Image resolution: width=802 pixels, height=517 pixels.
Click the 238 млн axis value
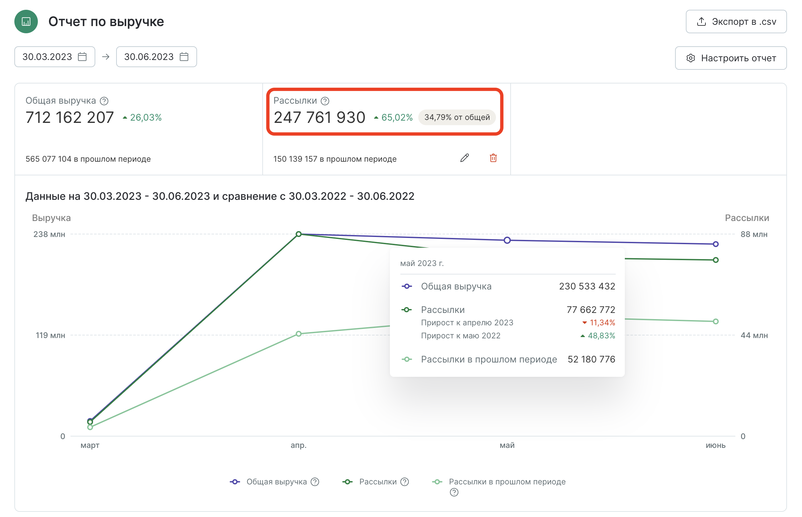(x=49, y=234)
